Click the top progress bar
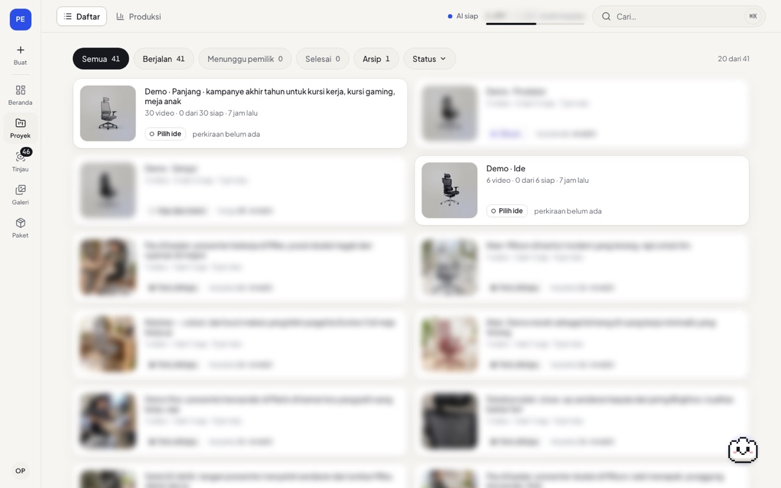This screenshot has height=488, width=781. click(x=535, y=24)
